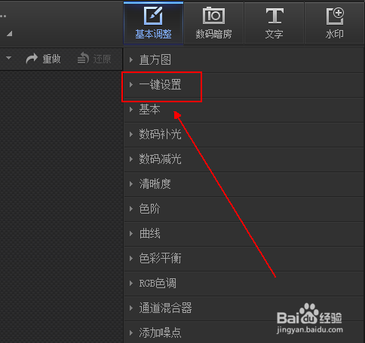Open the 曲线 curves section
Image resolution: width=365 pixels, height=343 pixels.
[x=244, y=234]
